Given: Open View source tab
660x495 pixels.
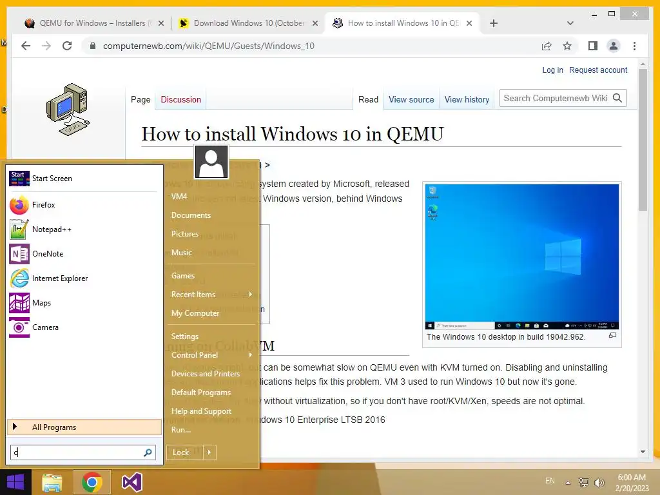Looking at the screenshot, I should tap(411, 100).
